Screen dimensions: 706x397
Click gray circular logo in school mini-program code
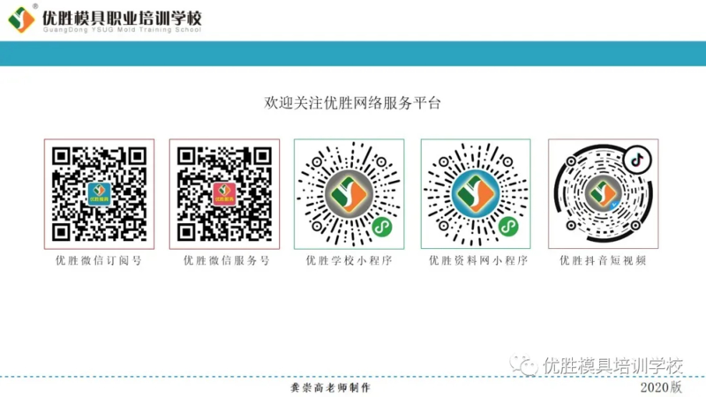click(349, 194)
